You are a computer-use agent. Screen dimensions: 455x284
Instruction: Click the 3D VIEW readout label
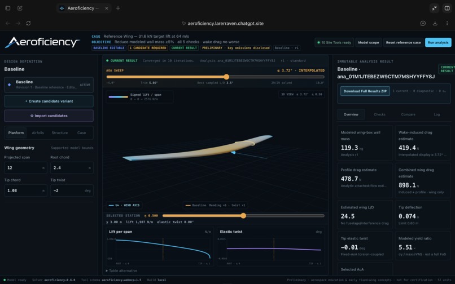pos(302,94)
